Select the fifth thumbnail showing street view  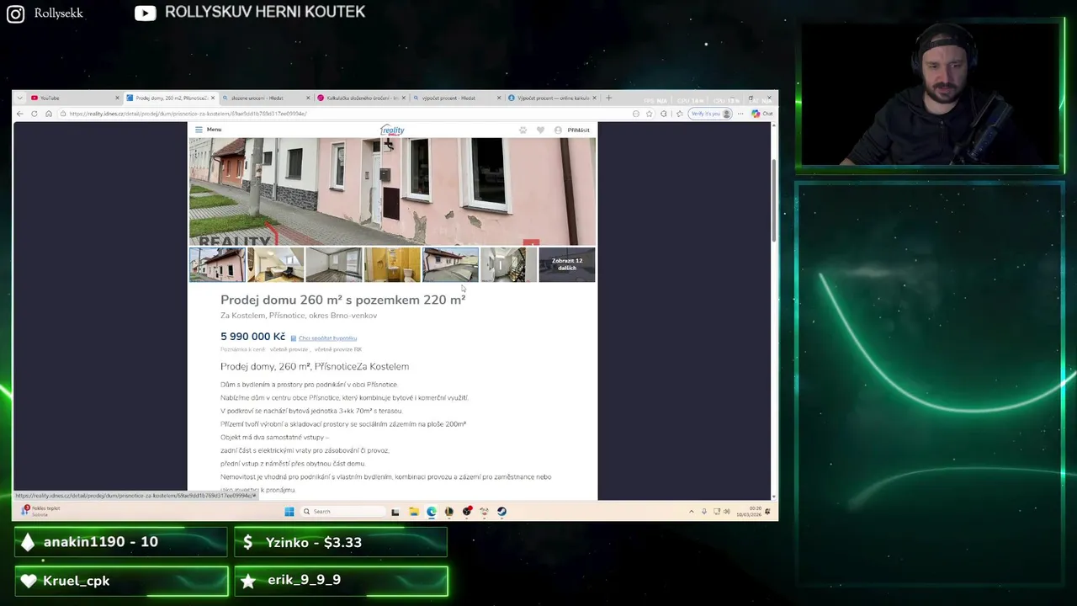(450, 264)
